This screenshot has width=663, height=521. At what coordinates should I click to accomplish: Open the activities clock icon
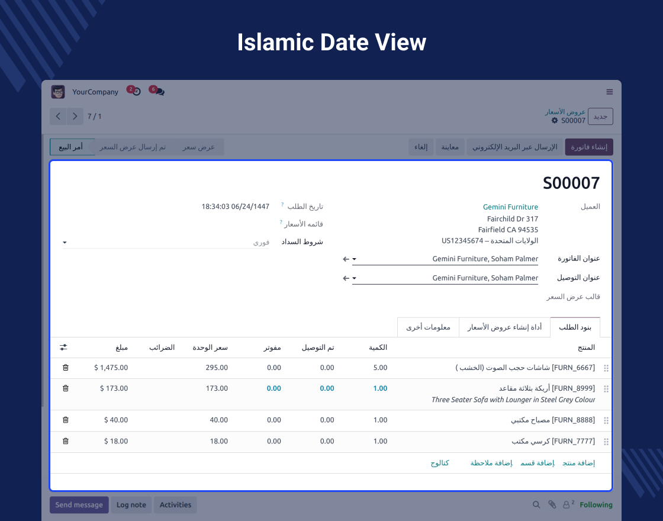point(136,92)
